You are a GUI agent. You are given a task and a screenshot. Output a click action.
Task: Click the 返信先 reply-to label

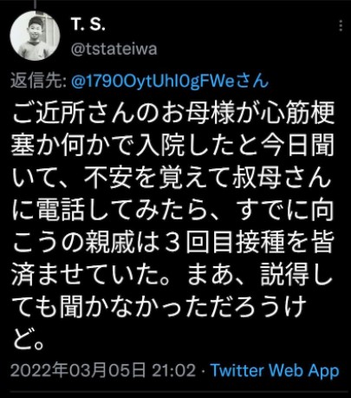39,82
